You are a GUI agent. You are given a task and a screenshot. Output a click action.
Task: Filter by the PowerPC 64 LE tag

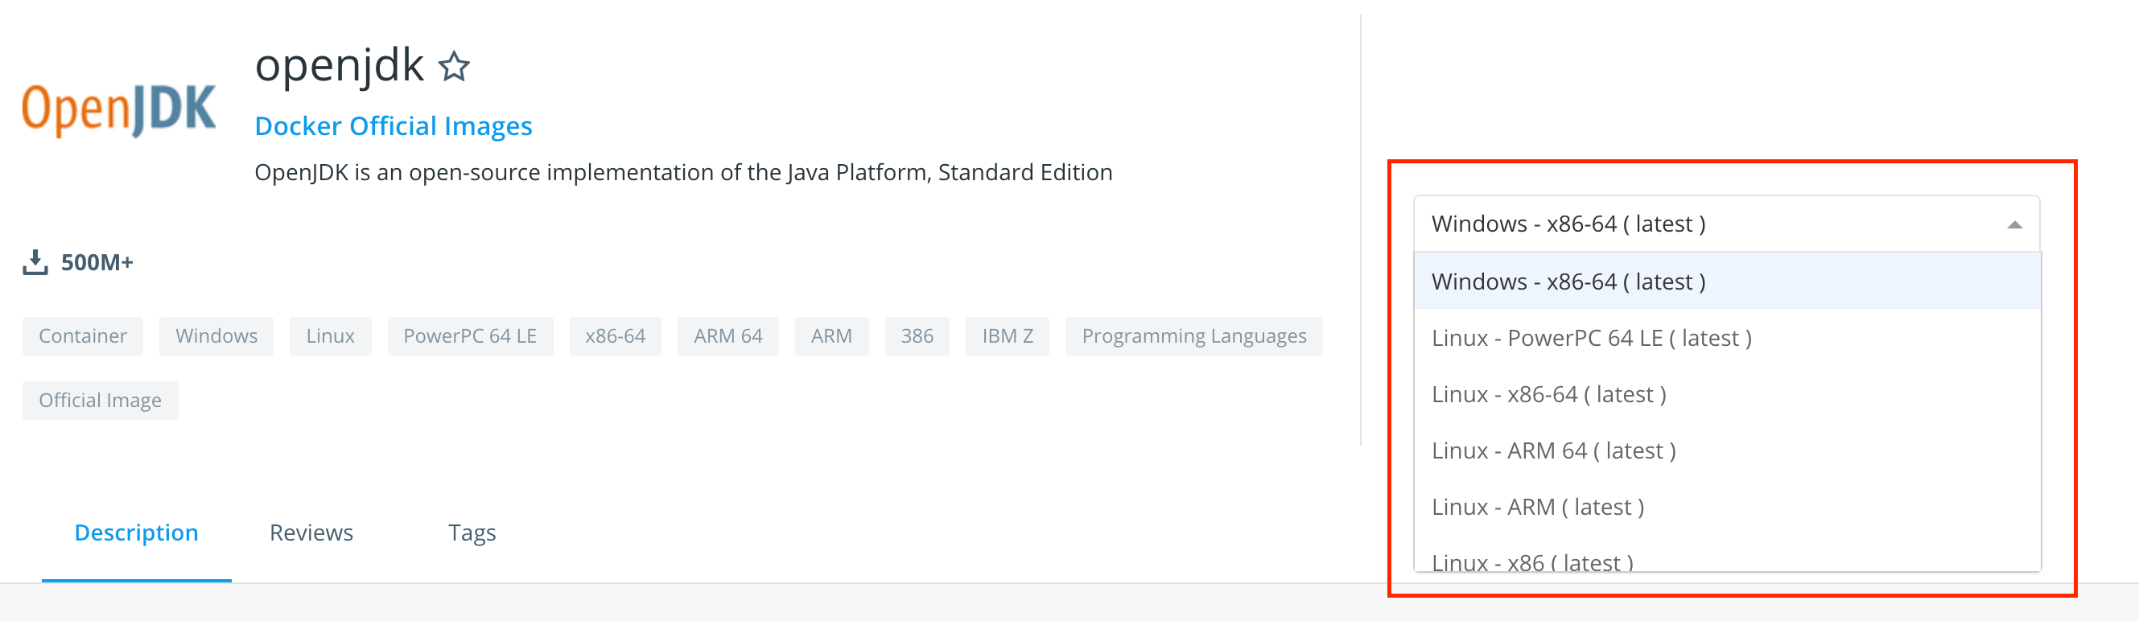coord(470,336)
